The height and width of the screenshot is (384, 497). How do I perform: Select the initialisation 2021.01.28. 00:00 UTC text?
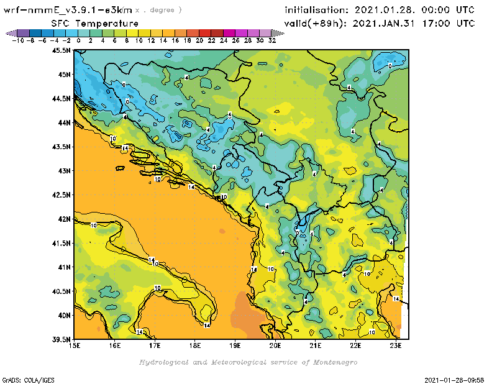pyautogui.click(x=380, y=10)
